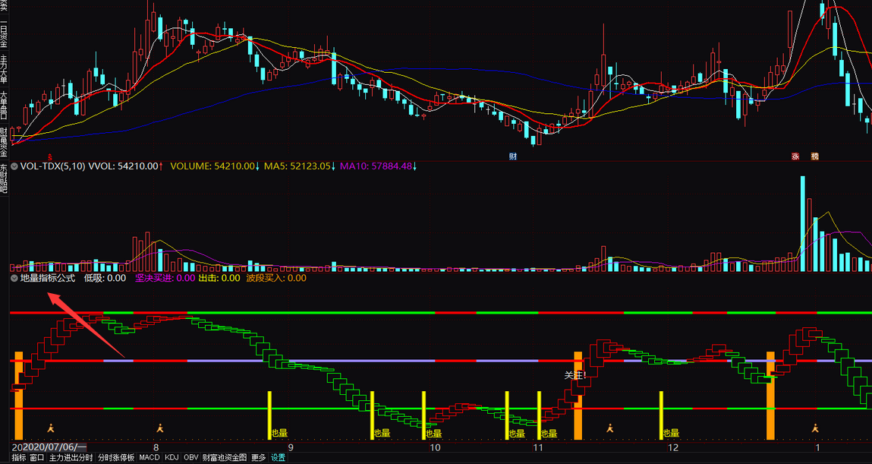
Task: Click month 11 on the time axis
Action: point(538,448)
